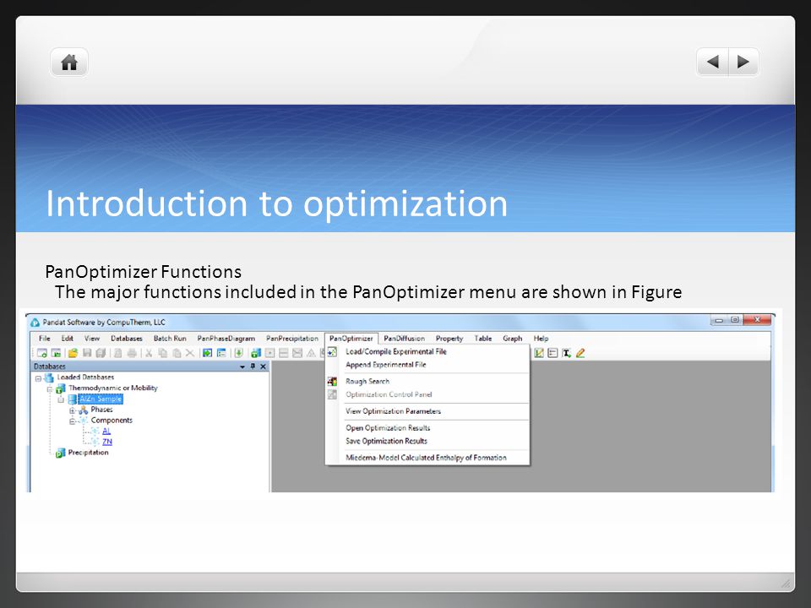The width and height of the screenshot is (811, 608).
Task: Select the Components tree item
Action: click(112, 421)
